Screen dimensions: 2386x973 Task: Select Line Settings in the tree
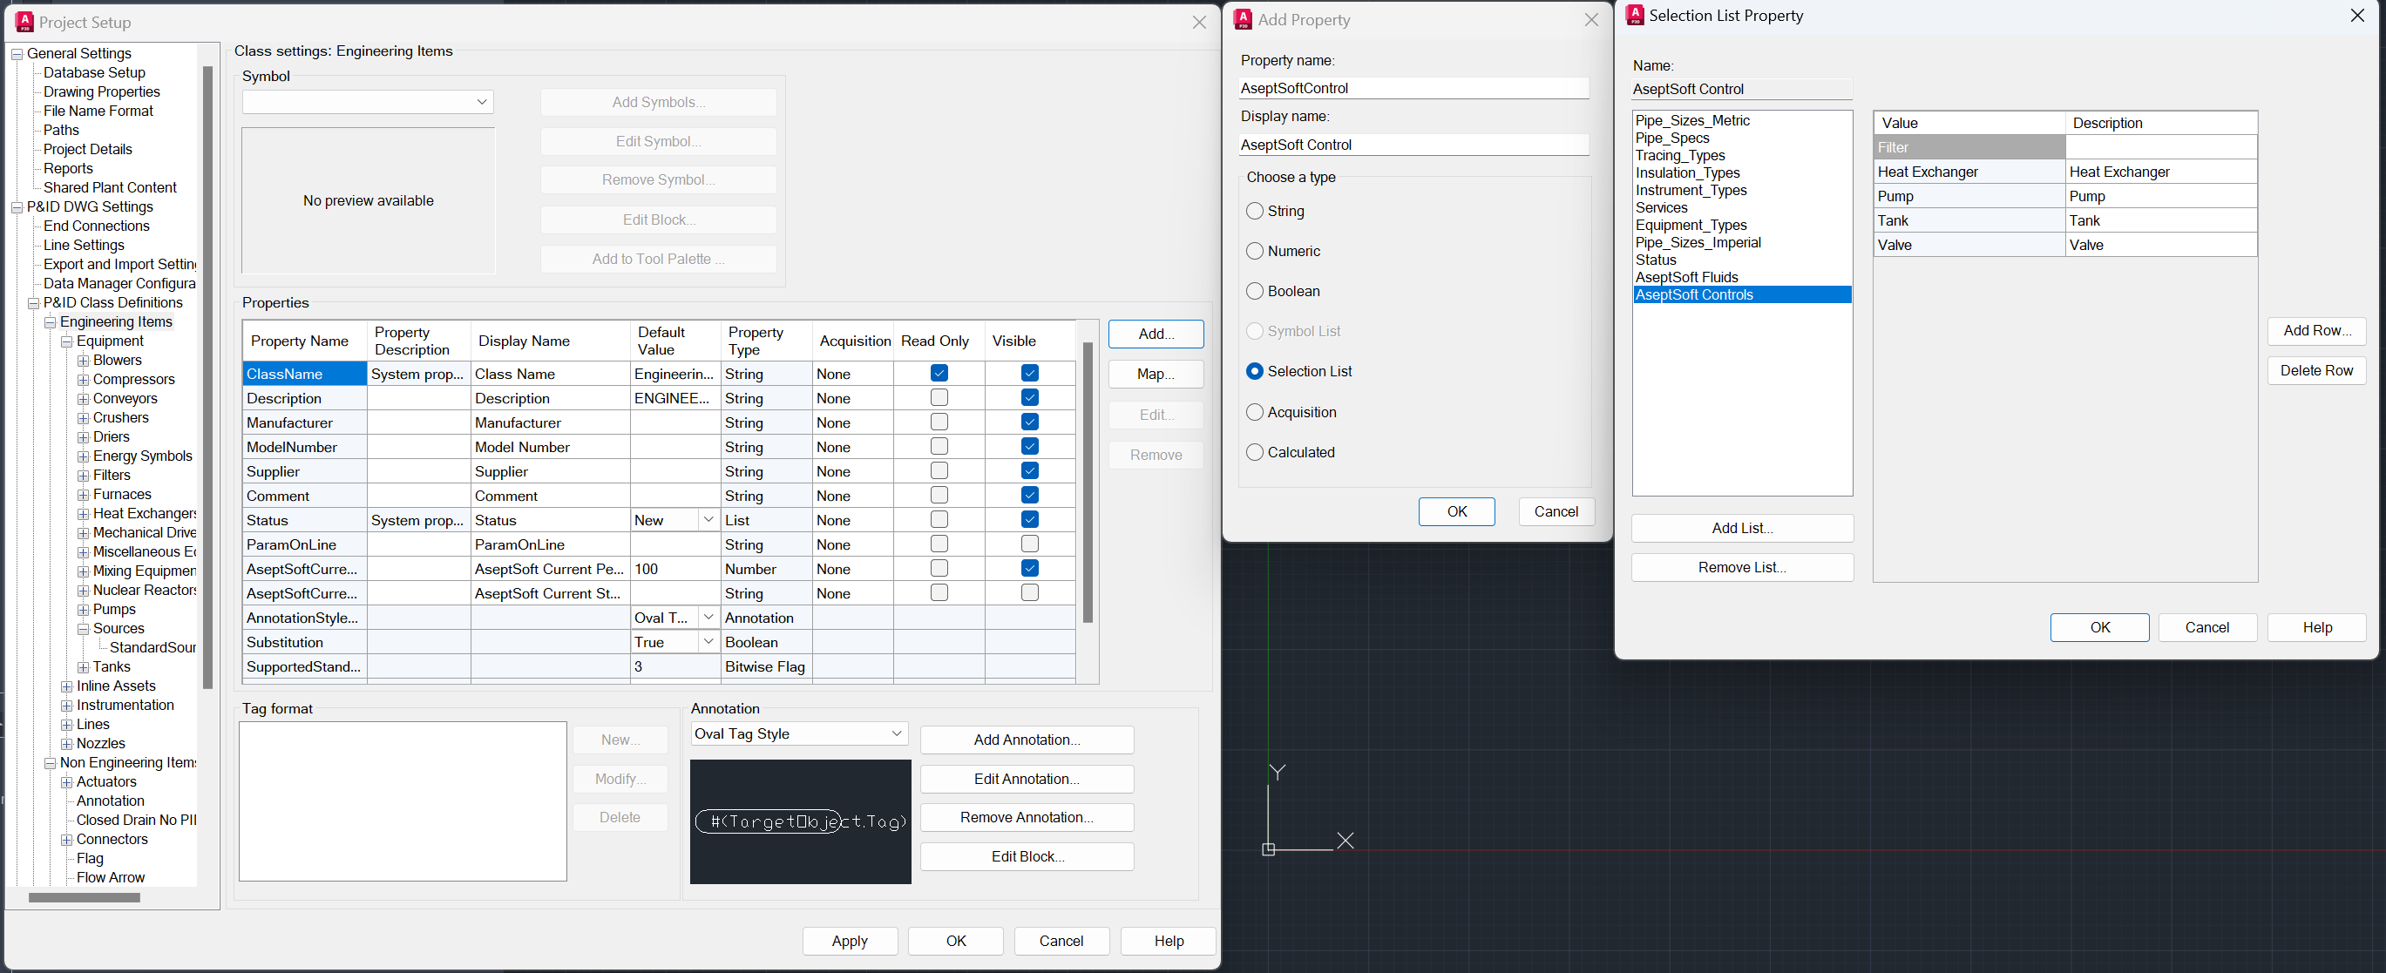[x=84, y=245]
